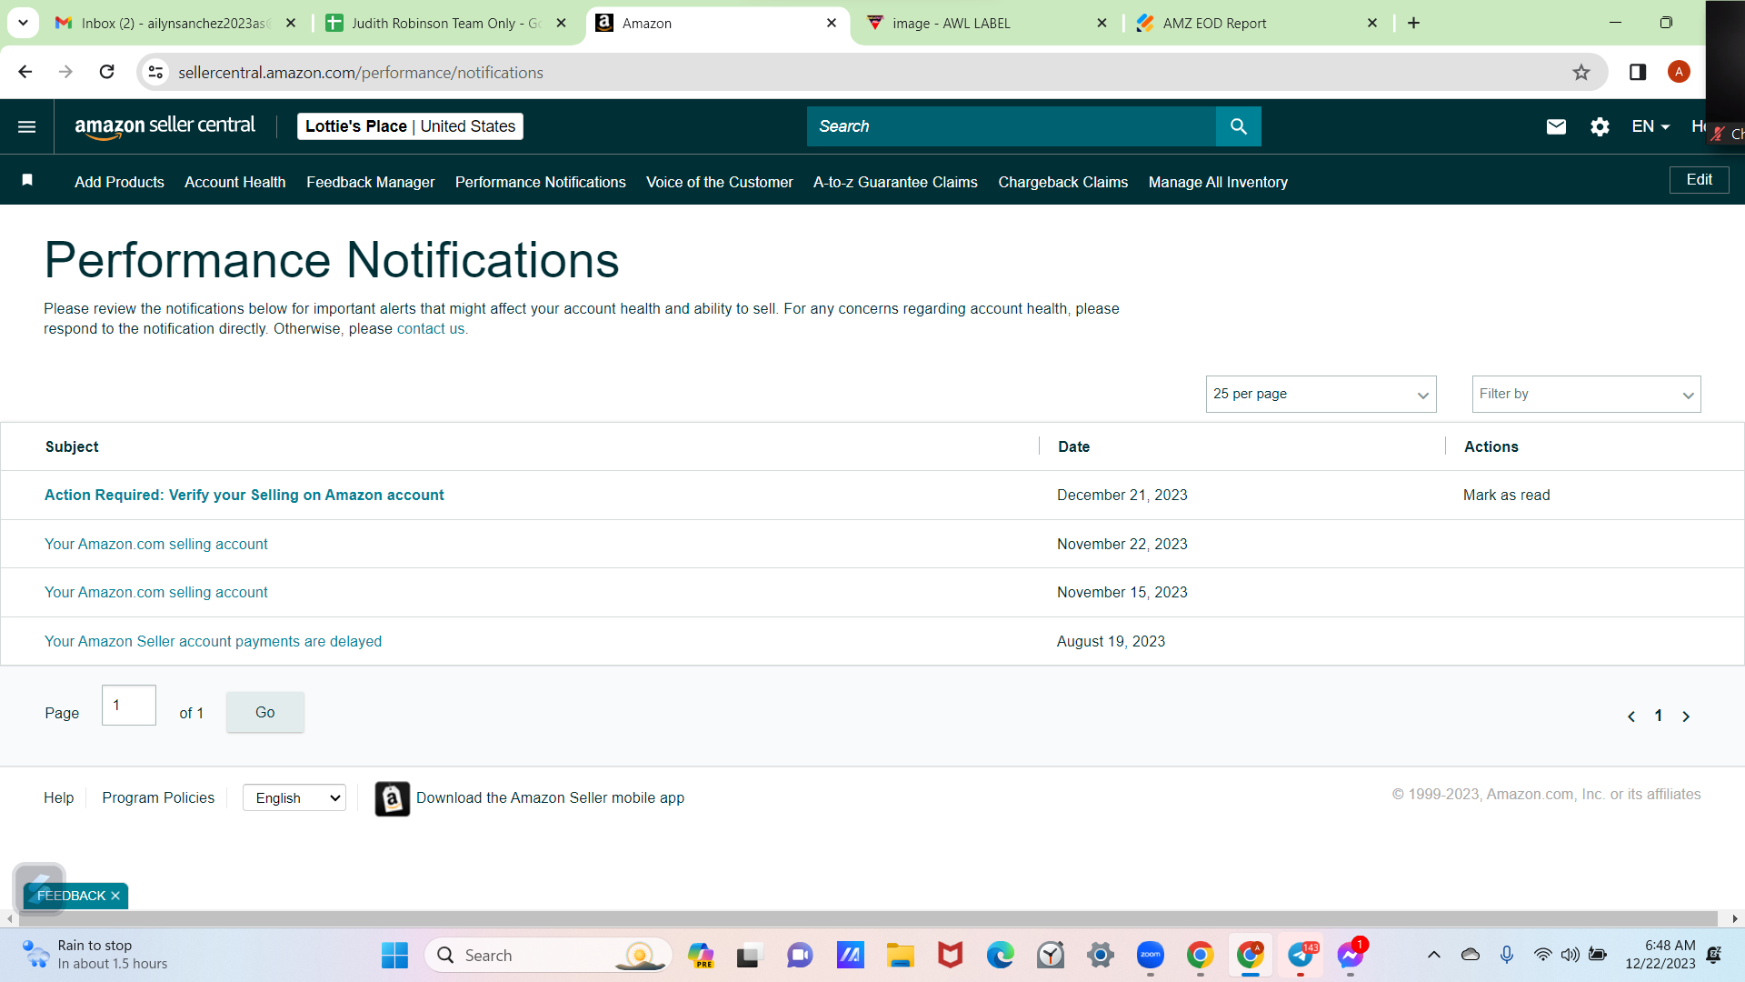The image size is (1745, 982).
Task: Open the messages envelope icon
Action: pos(1556,126)
